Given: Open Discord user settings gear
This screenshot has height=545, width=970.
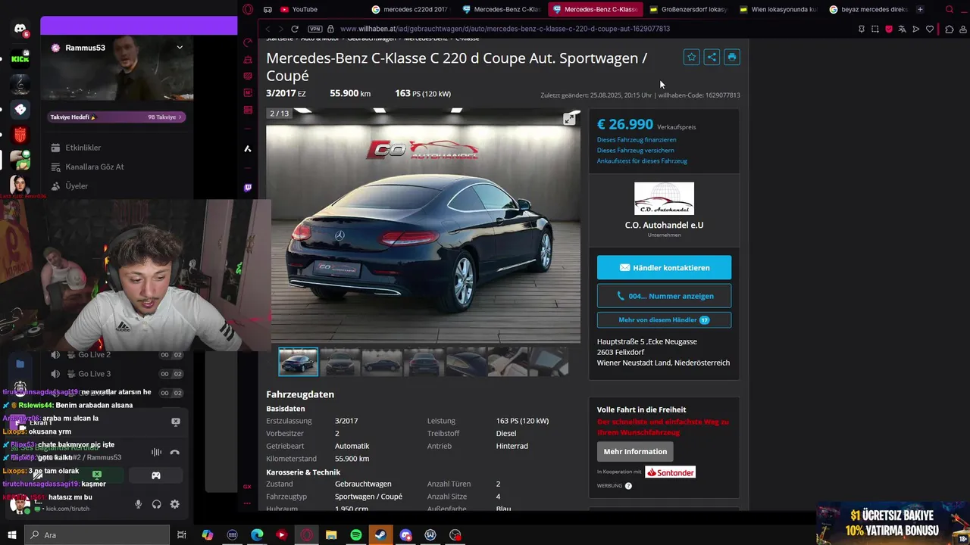Looking at the screenshot, I should [x=175, y=504].
